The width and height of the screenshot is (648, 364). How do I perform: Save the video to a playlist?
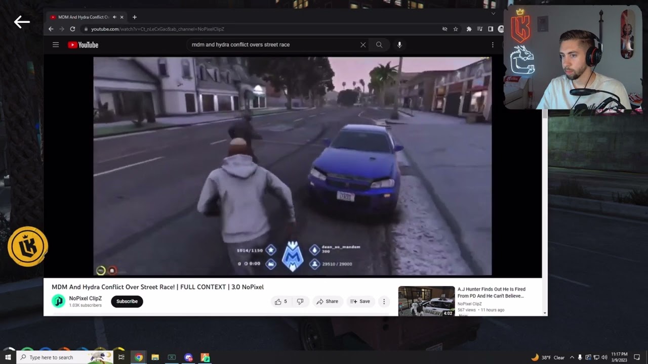[x=360, y=301]
